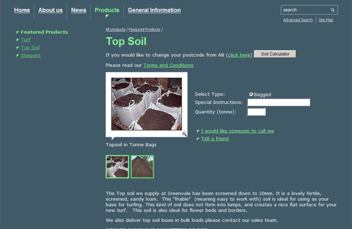Click the Quantity (tonne) input box
This screenshot has height=229, width=352.
256,112
